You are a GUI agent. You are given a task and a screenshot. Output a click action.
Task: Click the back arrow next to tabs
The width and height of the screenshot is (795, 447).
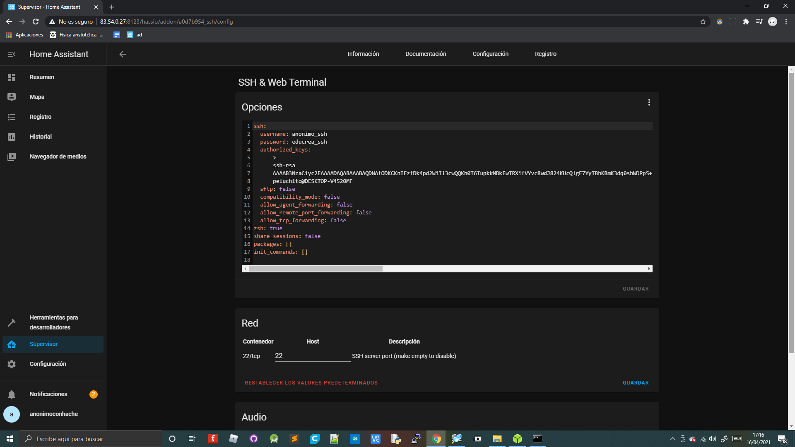pyautogui.click(x=123, y=54)
